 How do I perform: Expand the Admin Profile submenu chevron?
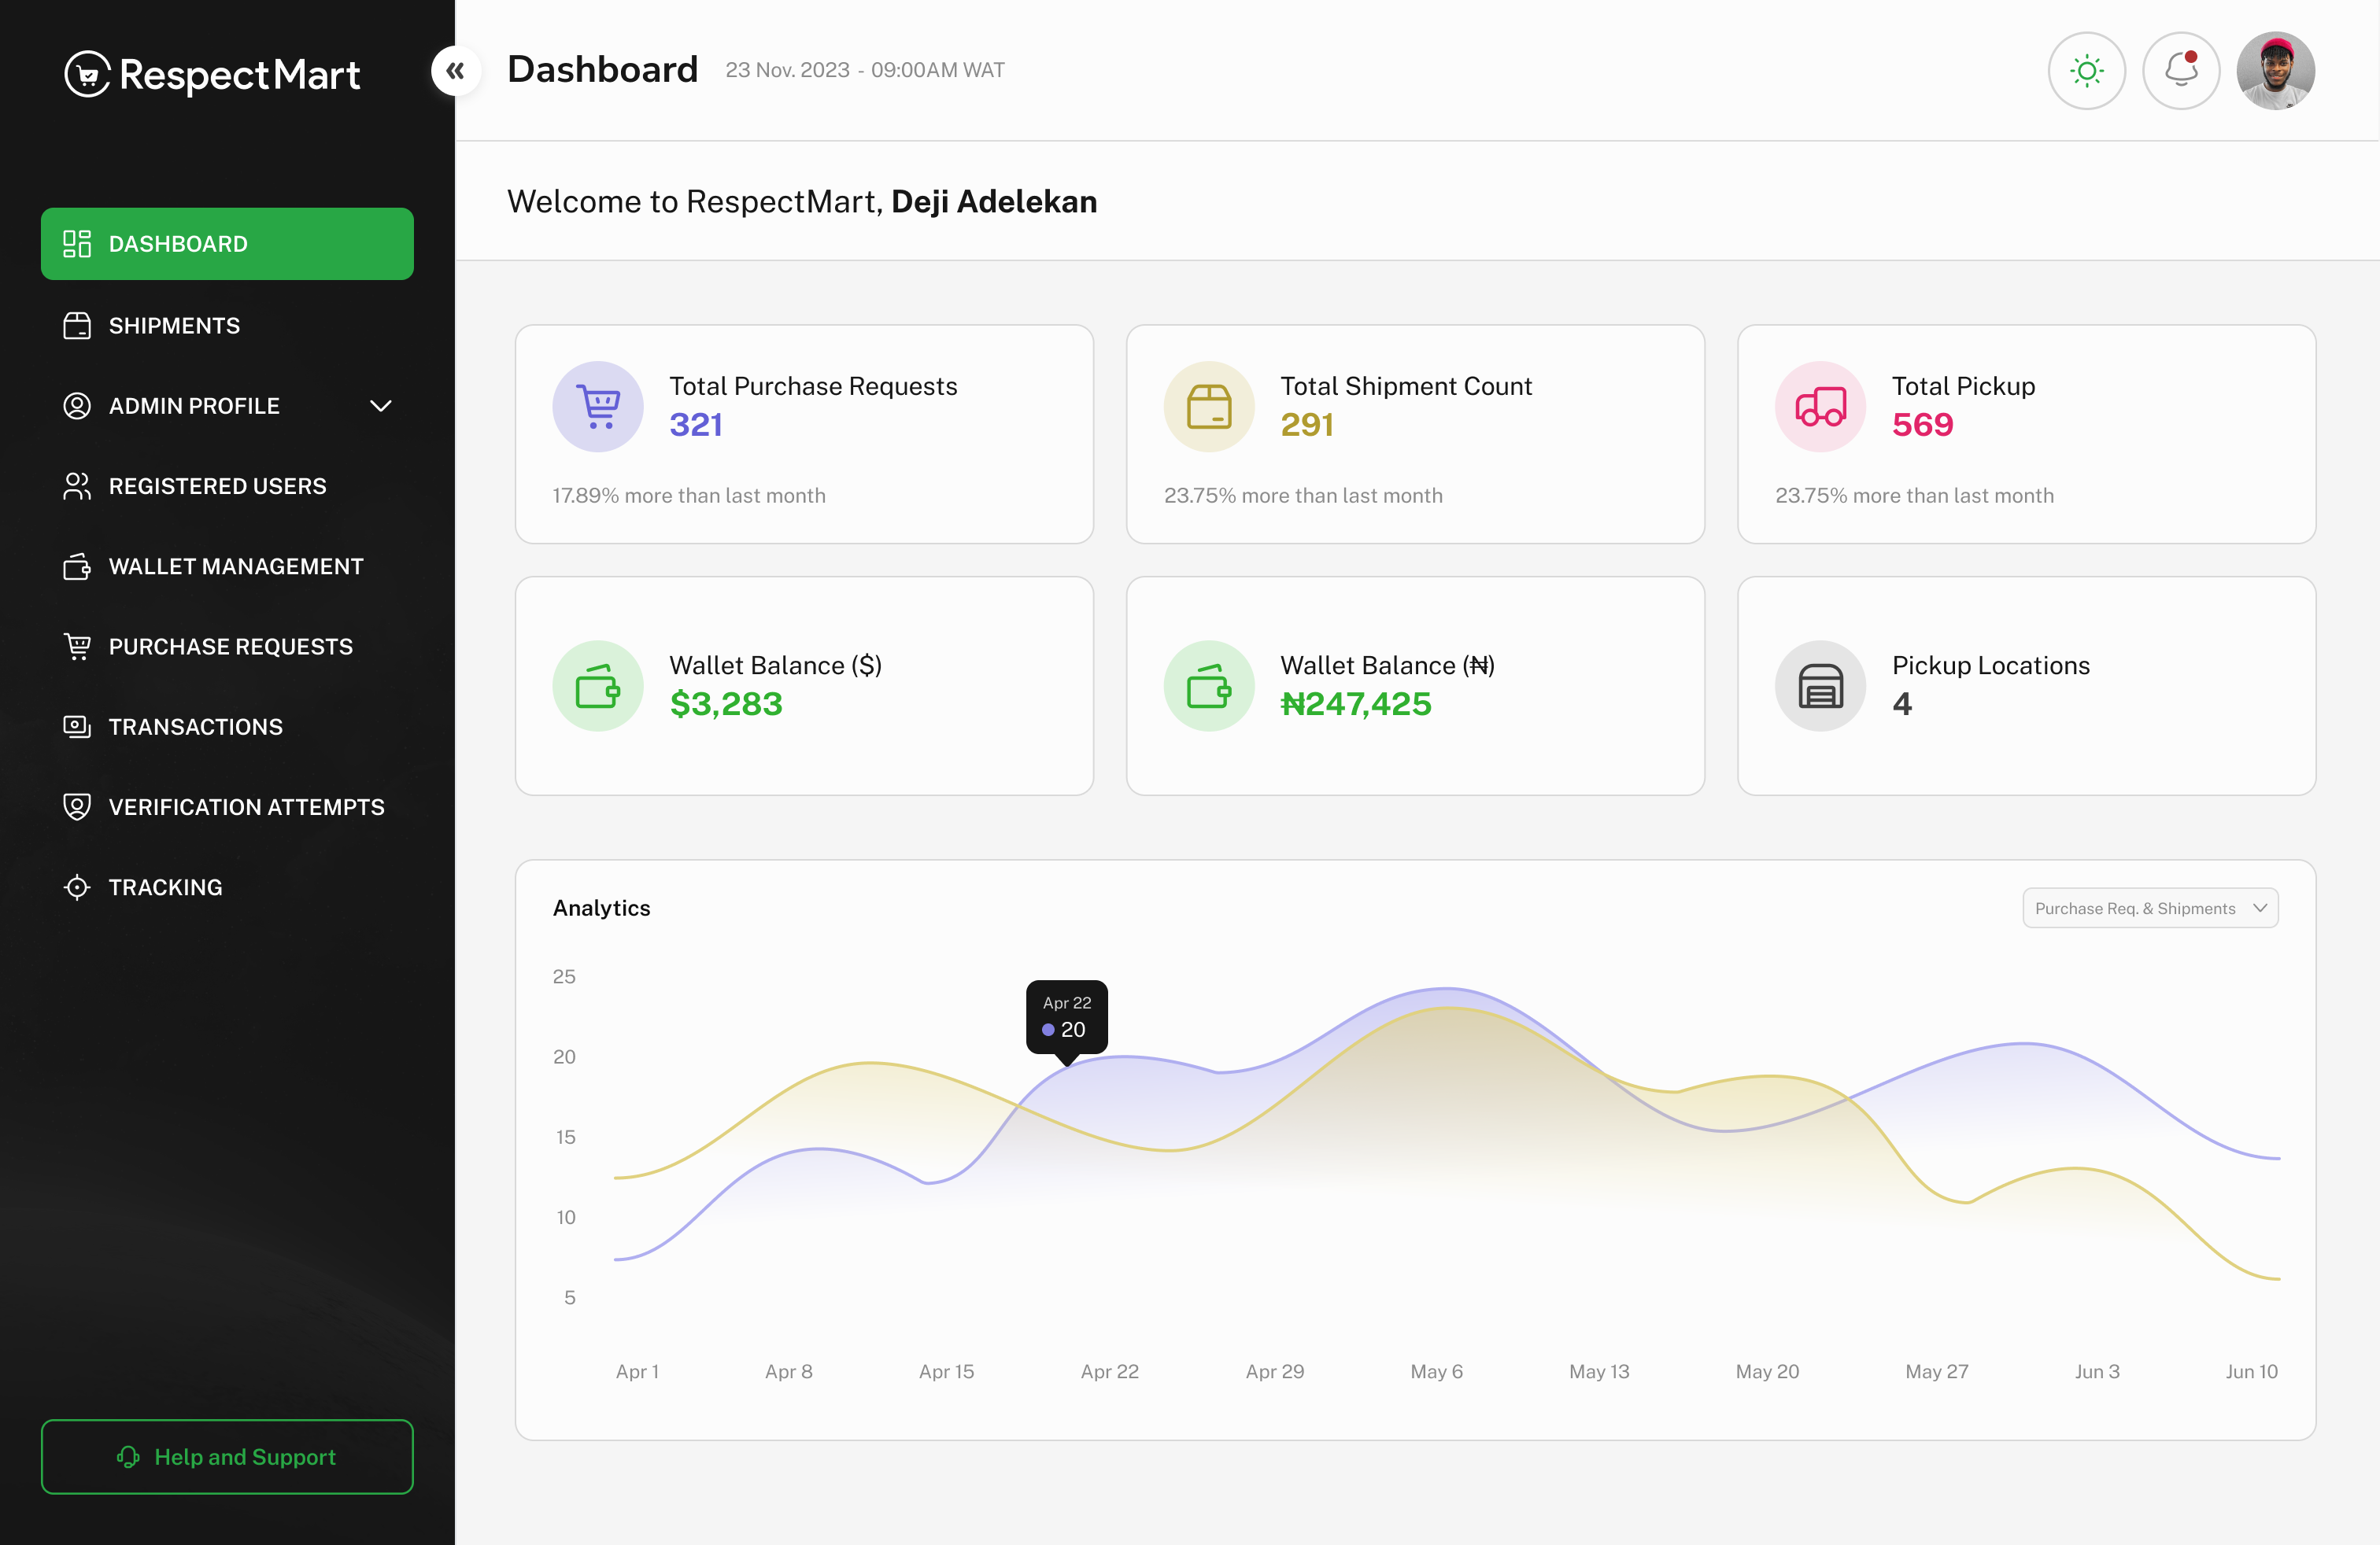[x=380, y=406]
